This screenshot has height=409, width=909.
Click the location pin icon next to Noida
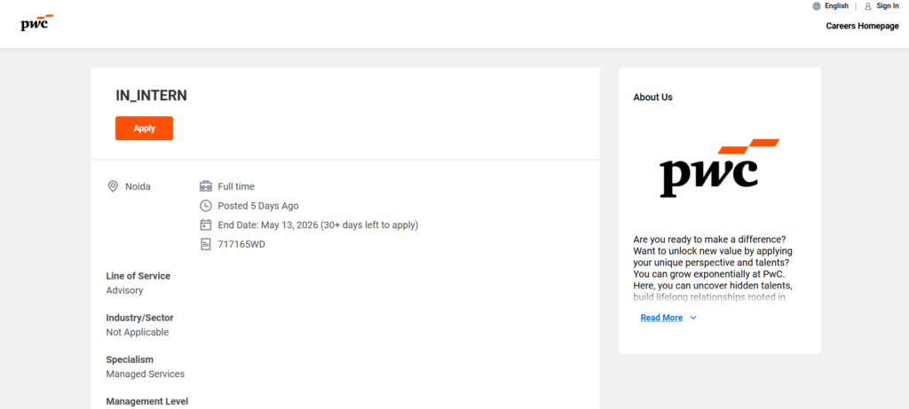point(113,186)
